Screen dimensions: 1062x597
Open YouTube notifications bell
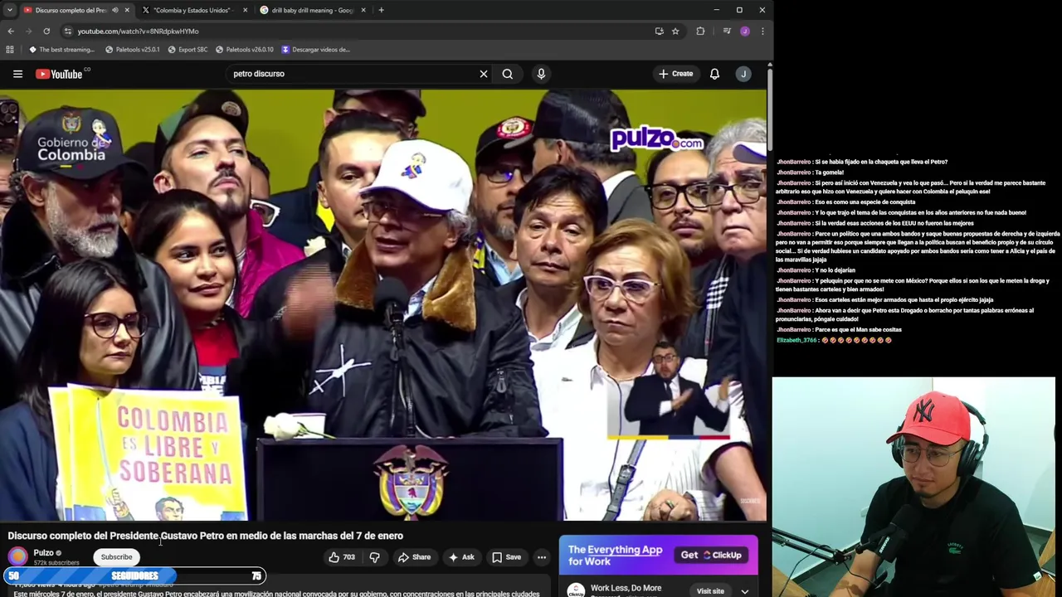tap(714, 74)
